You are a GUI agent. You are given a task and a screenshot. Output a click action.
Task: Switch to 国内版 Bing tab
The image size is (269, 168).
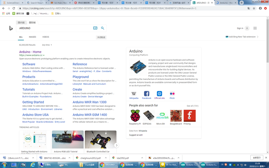click(21, 22)
